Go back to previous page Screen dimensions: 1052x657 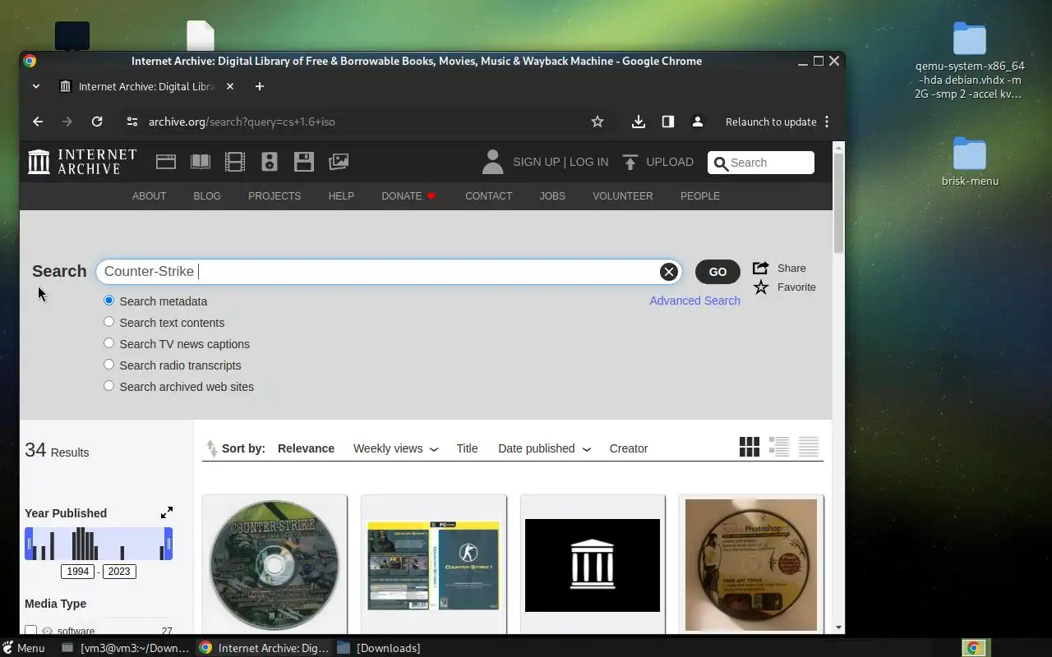click(x=38, y=122)
